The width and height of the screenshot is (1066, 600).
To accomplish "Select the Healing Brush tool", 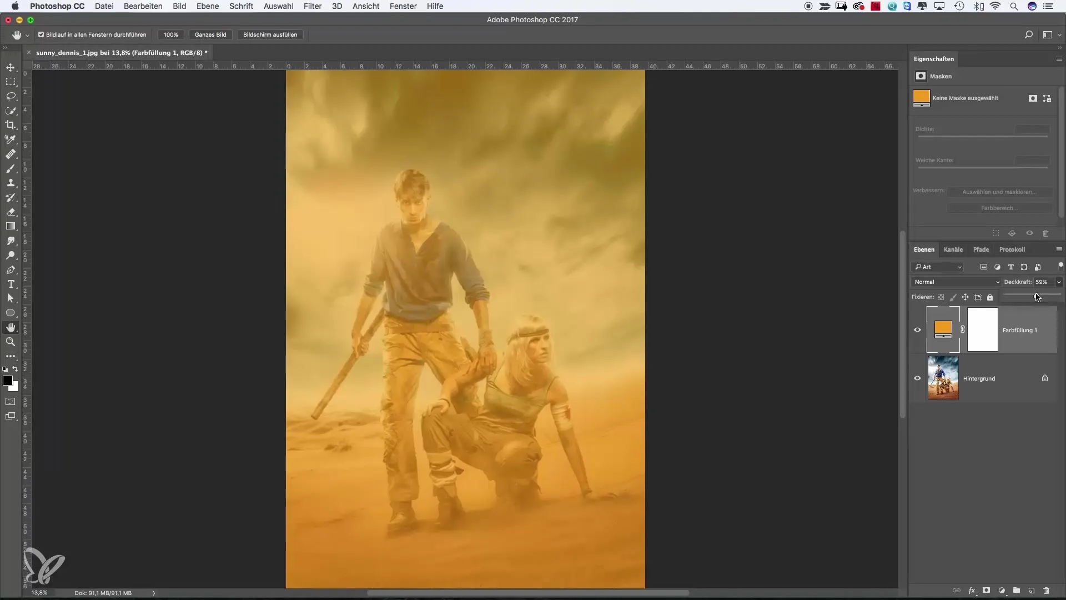I will (11, 154).
